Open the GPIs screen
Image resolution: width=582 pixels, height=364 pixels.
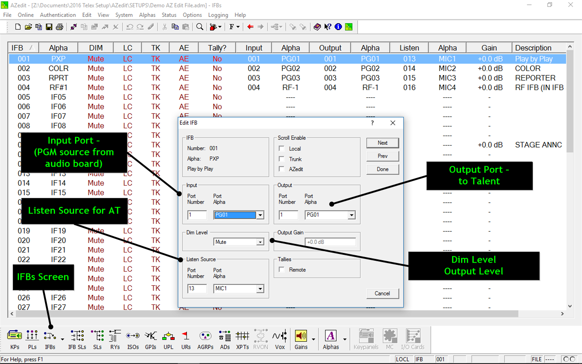[151, 339]
